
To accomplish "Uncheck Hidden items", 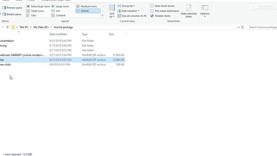I will (161, 16).
